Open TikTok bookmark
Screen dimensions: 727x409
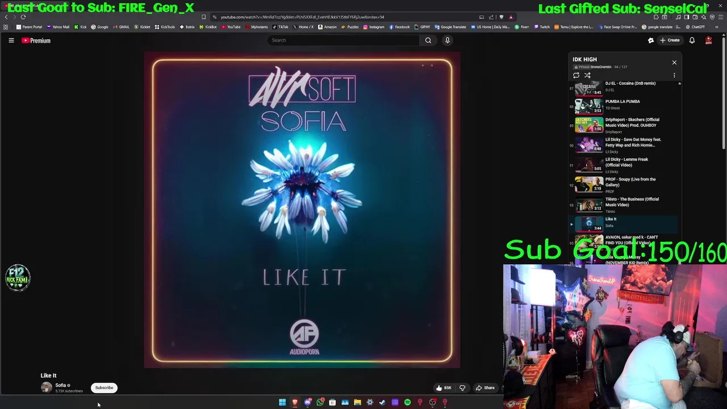pos(281,27)
